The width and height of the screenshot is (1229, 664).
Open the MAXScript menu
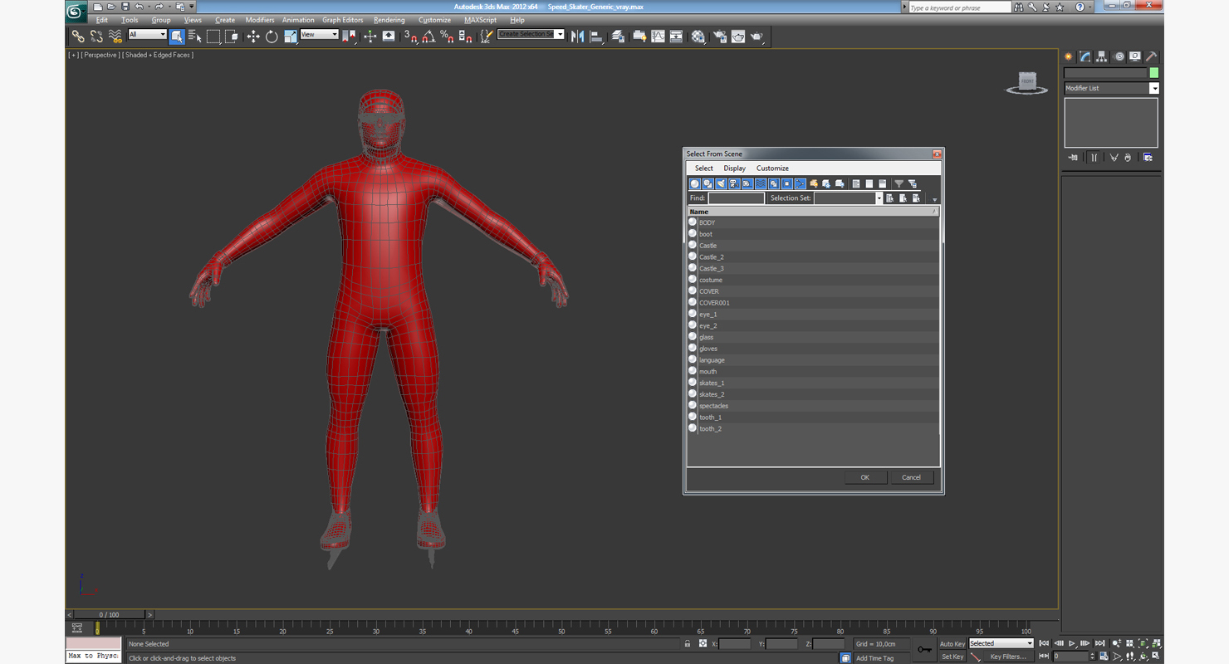pyautogui.click(x=481, y=20)
